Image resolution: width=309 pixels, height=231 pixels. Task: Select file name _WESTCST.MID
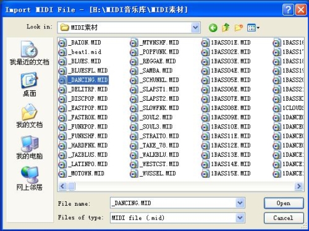(159, 164)
